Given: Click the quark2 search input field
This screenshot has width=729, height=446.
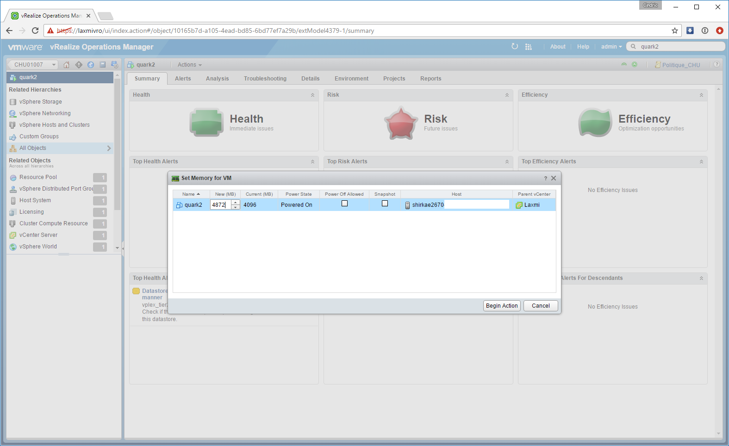Looking at the screenshot, I should click(x=680, y=47).
